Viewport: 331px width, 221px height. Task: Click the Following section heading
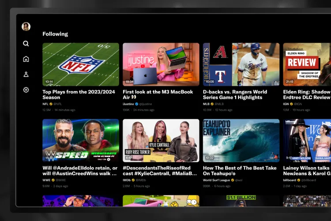55,34
